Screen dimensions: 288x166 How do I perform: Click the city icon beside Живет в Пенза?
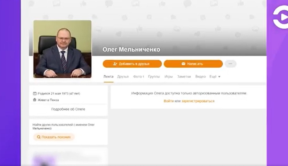pyautogui.click(x=35, y=100)
